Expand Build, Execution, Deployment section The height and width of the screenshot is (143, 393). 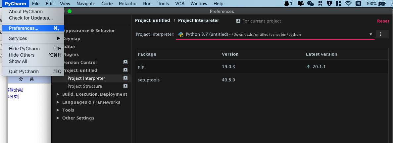point(58,94)
